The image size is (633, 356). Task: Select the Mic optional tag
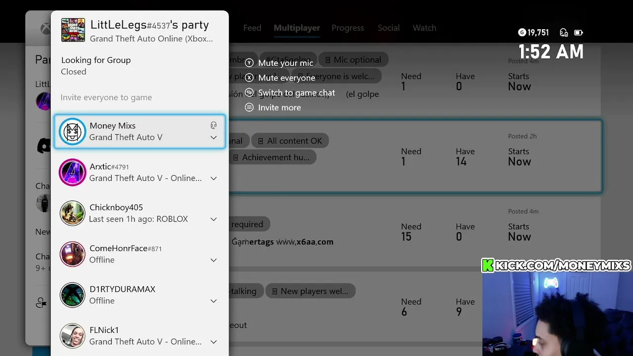tap(353, 60)
